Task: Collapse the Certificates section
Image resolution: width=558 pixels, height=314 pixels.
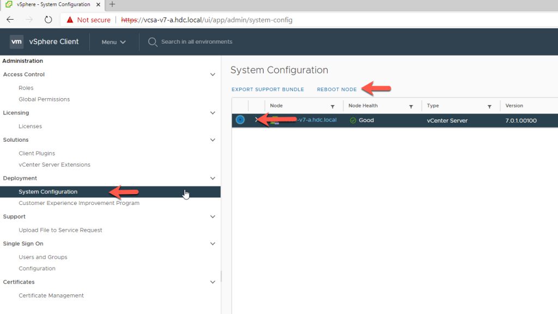Action: (x=213, y=282)
